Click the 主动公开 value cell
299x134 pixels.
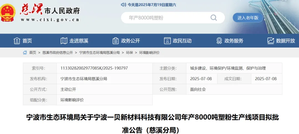pyautogui.click(x=104, y=89)
